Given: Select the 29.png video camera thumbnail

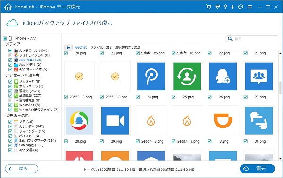Looking at the screenshot, I should coord(115,120).
